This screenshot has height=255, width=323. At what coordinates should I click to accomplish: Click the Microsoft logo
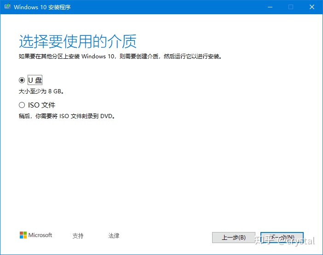pyautogui.click(x=36, y=235)
